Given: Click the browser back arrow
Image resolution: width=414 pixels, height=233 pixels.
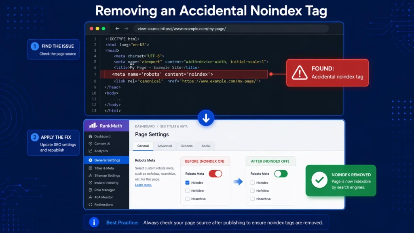Looking at the screenshot, I should [x=117, y=29].
